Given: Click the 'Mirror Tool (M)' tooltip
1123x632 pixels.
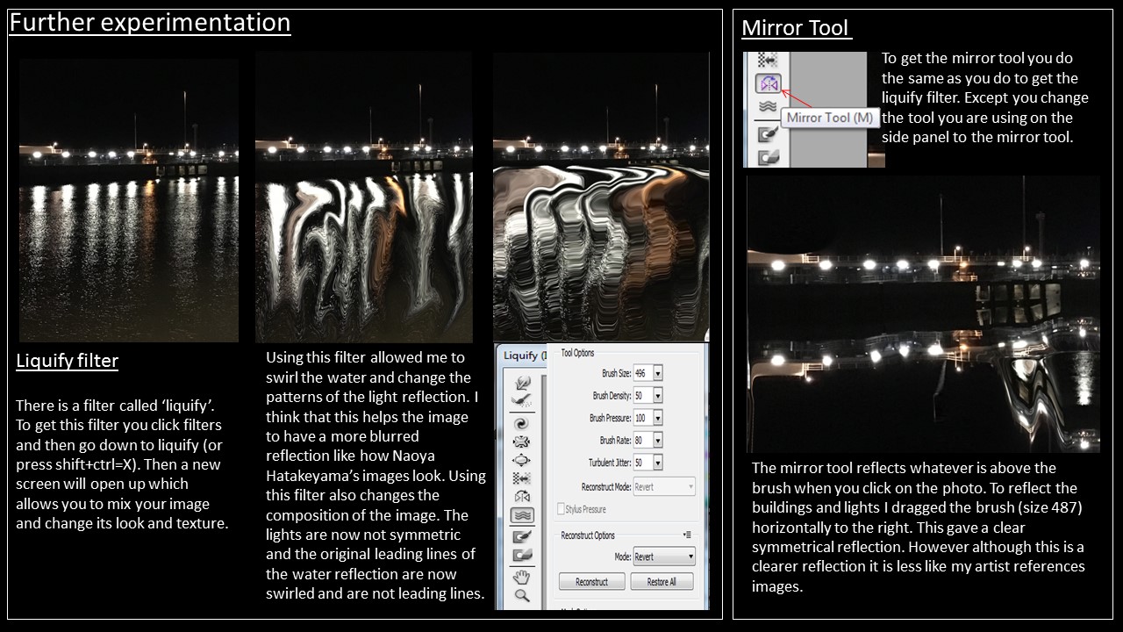Looking at the screenshot, I should point(830,118).
